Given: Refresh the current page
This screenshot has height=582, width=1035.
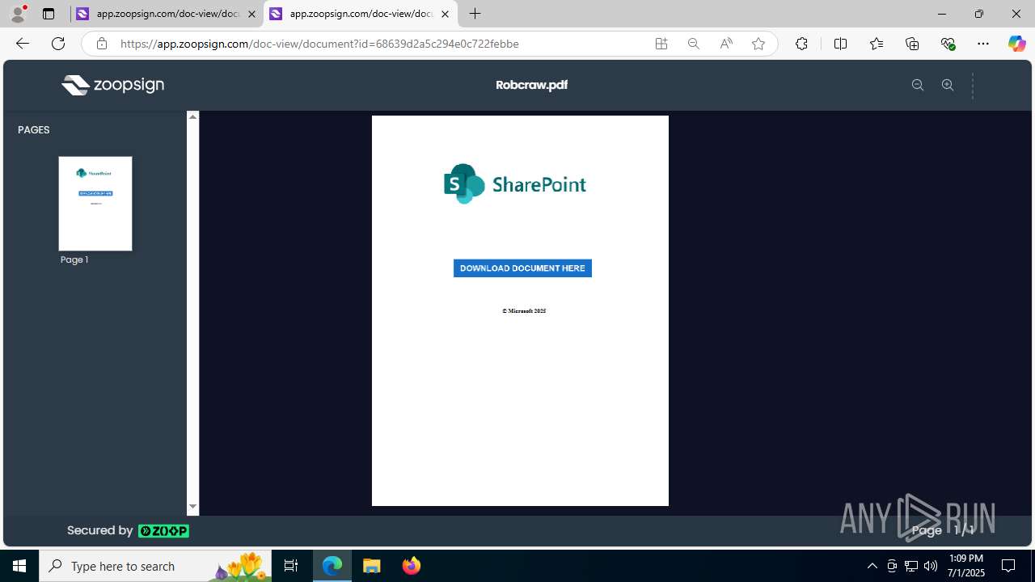Looking at the screenshot, I should click(58, 44).
